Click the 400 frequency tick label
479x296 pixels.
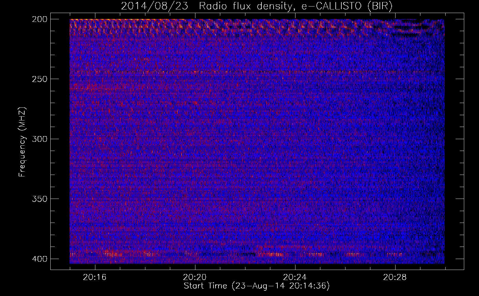[39, 259]
